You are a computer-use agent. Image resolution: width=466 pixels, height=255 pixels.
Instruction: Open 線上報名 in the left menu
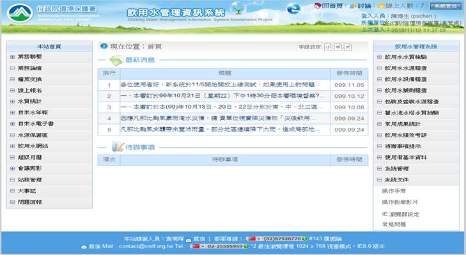[x=29, y=90]
